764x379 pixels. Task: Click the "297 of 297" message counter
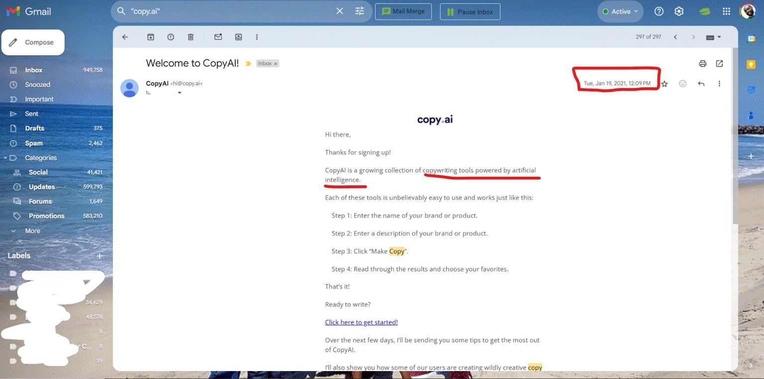648,37
